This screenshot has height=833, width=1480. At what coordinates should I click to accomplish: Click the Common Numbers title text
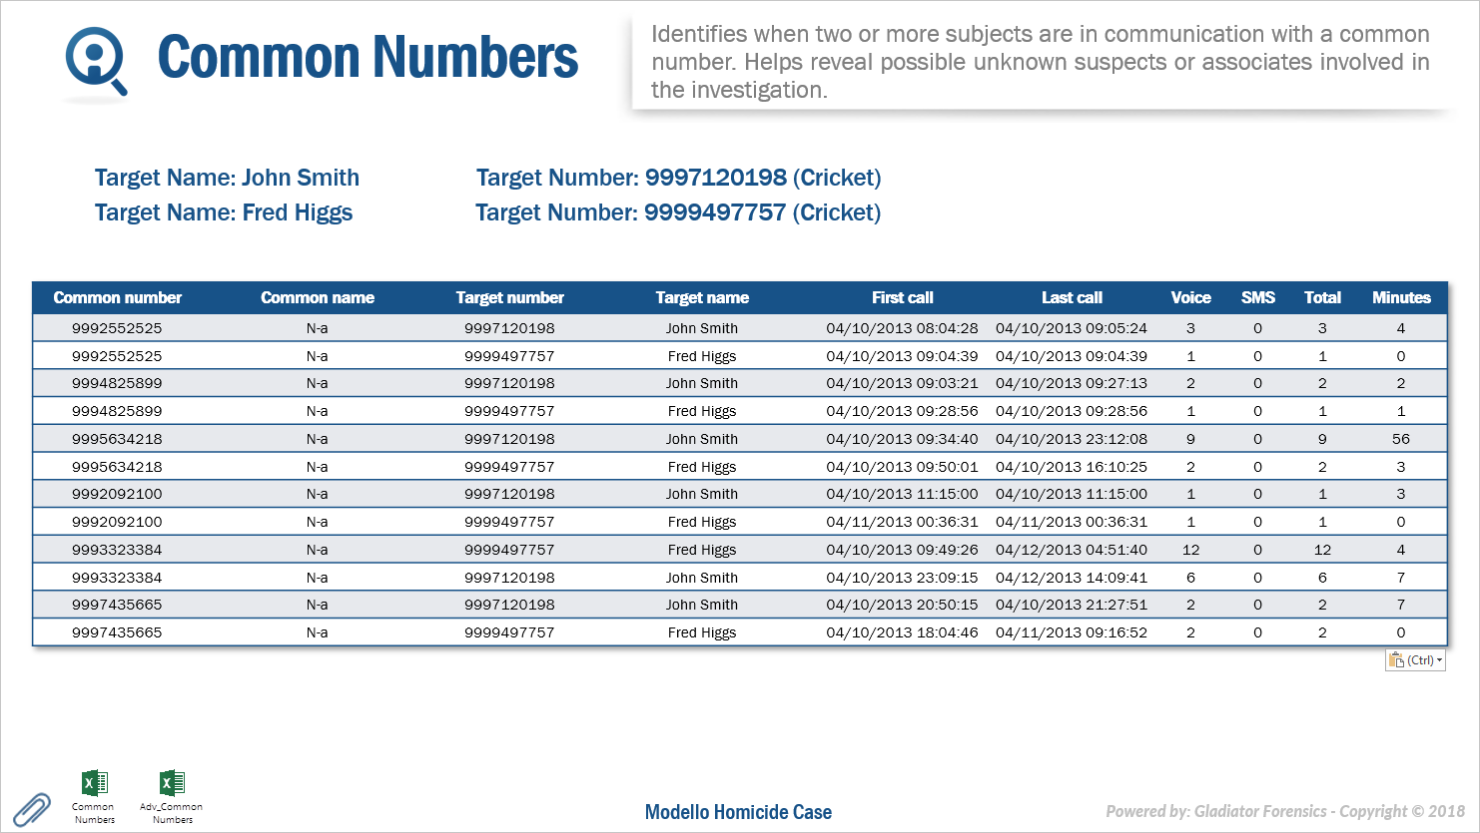point(368,58)
